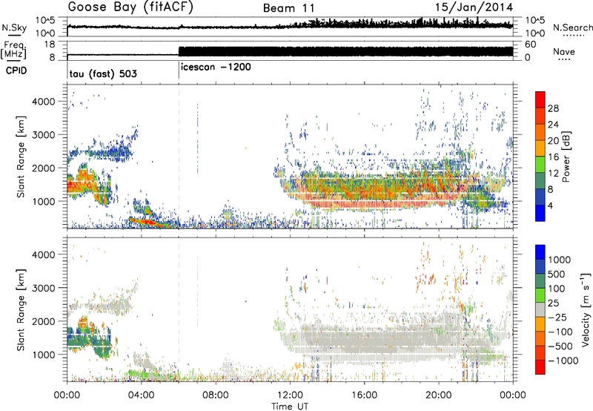Viewport: 593px width, 411px height.
Task: Click the 'Beam 11' label
Action: (x=288, y=8)
